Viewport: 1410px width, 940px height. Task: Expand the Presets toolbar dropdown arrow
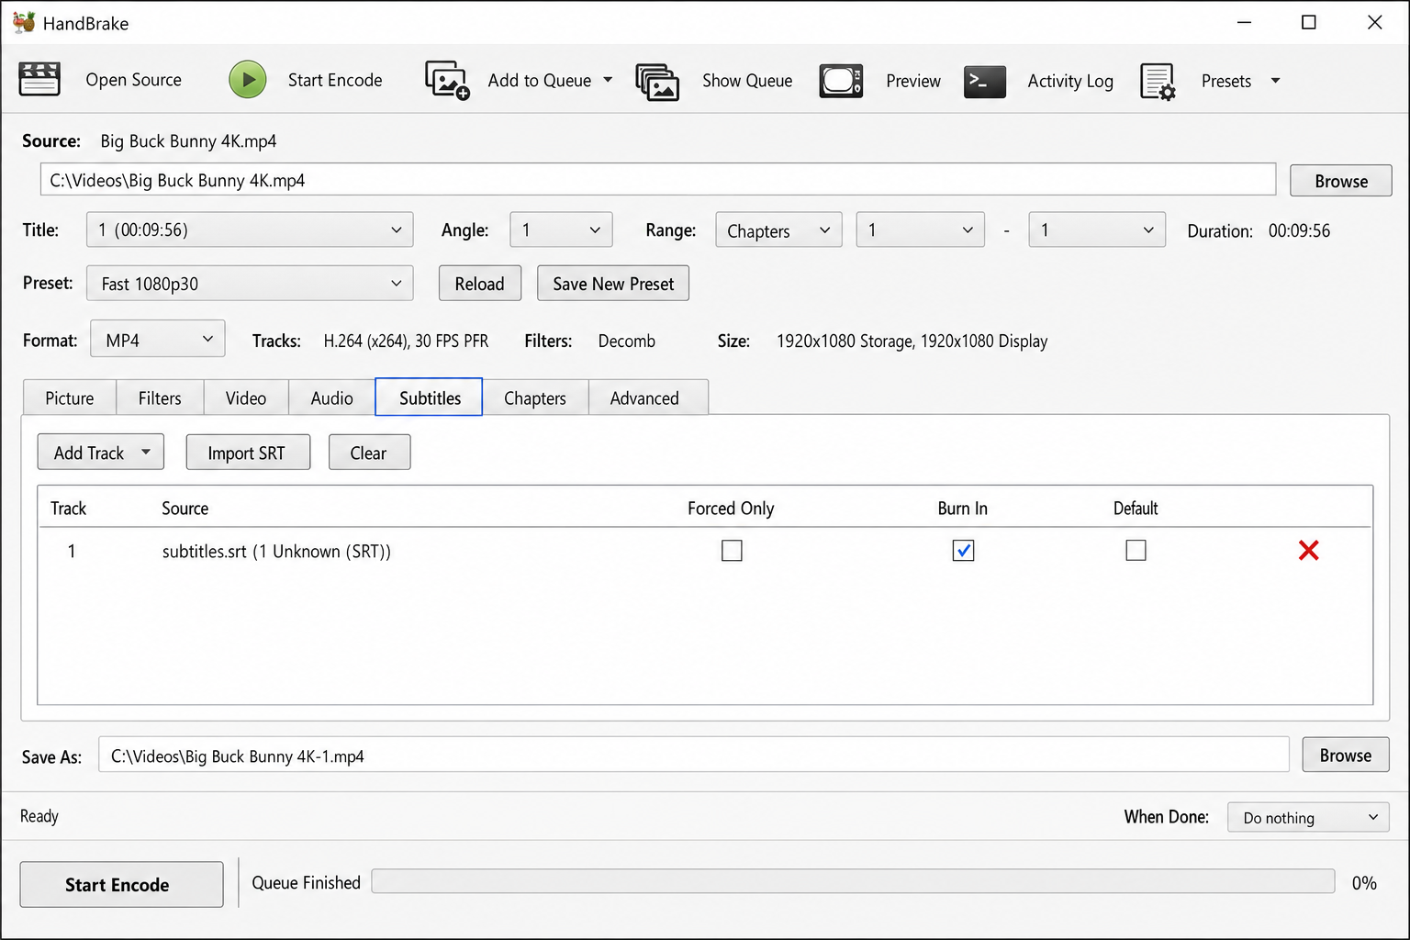pos(1275,81)
